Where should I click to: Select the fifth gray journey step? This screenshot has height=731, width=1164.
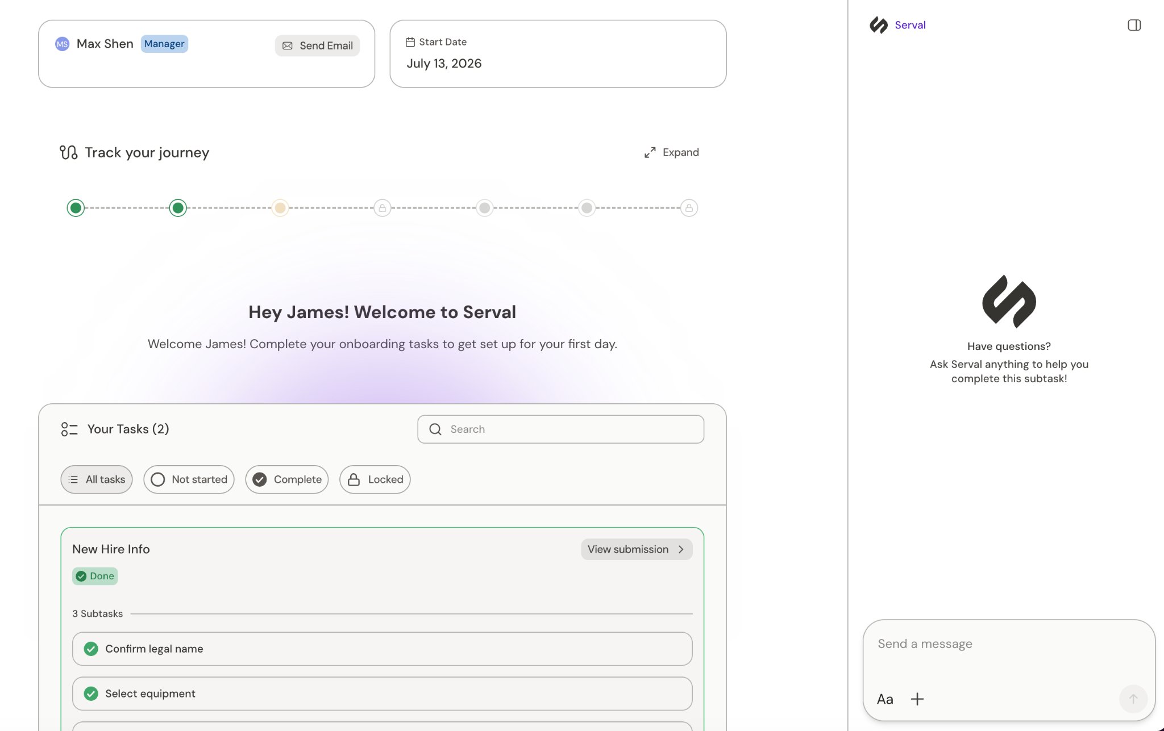coord(485,208)
